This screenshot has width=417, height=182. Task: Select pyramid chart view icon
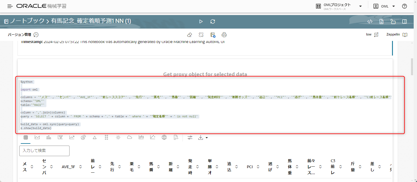[x=95, y=137]
